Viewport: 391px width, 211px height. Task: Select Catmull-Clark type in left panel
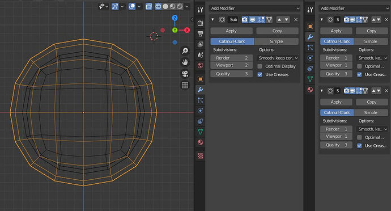click(x=232, y=41)
